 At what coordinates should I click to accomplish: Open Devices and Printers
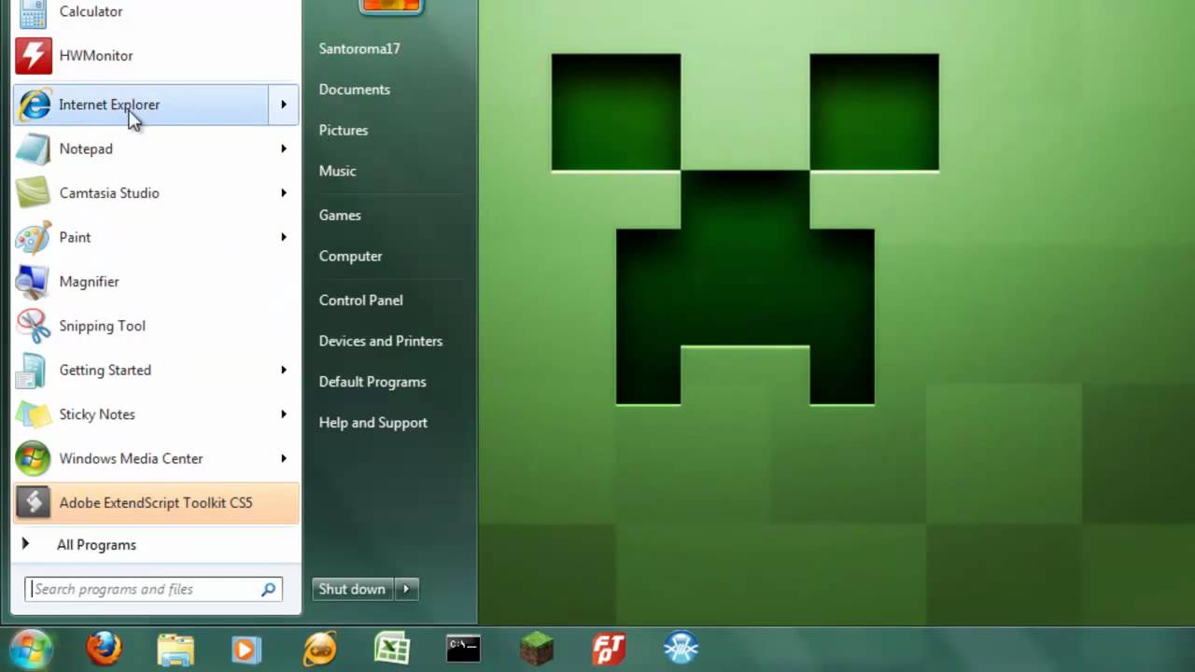tap(381, 342)
